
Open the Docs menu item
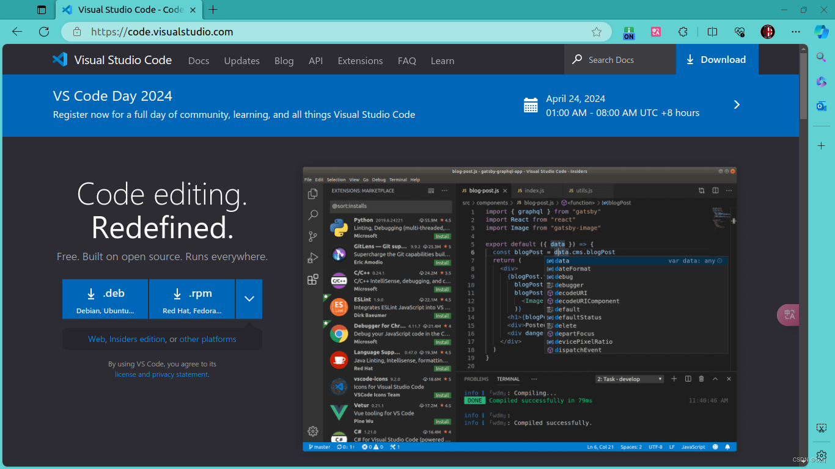199,60
